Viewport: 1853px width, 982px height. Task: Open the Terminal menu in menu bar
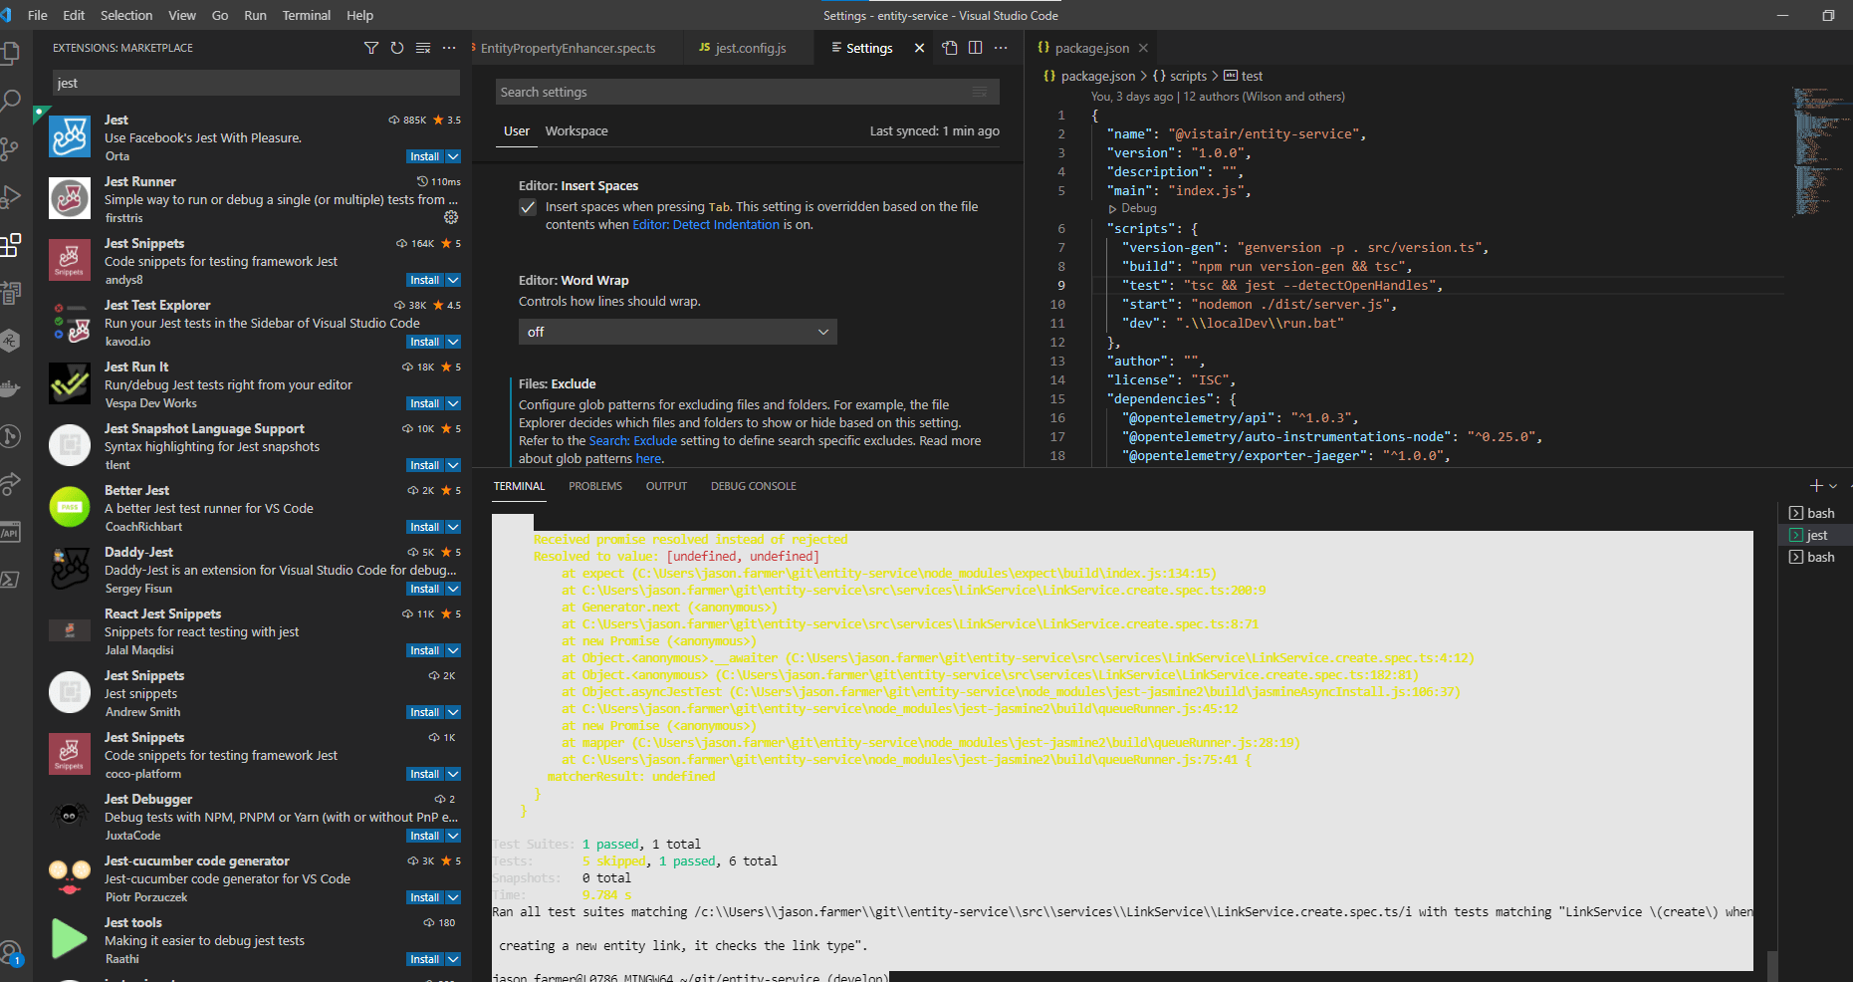click(306, 15)
